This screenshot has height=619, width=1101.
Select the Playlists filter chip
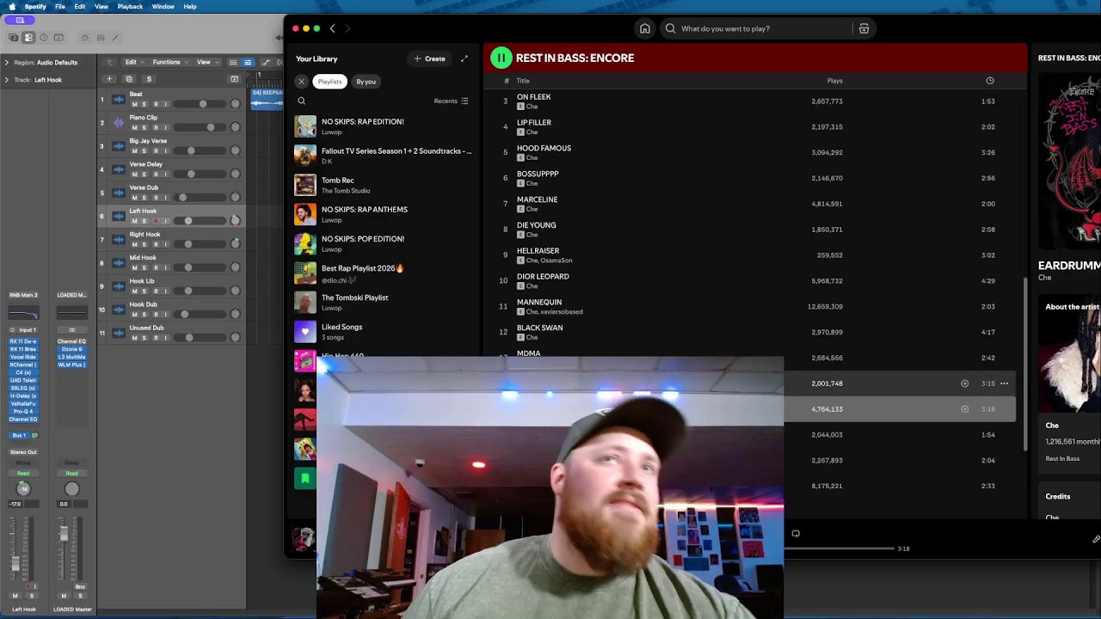329,82
